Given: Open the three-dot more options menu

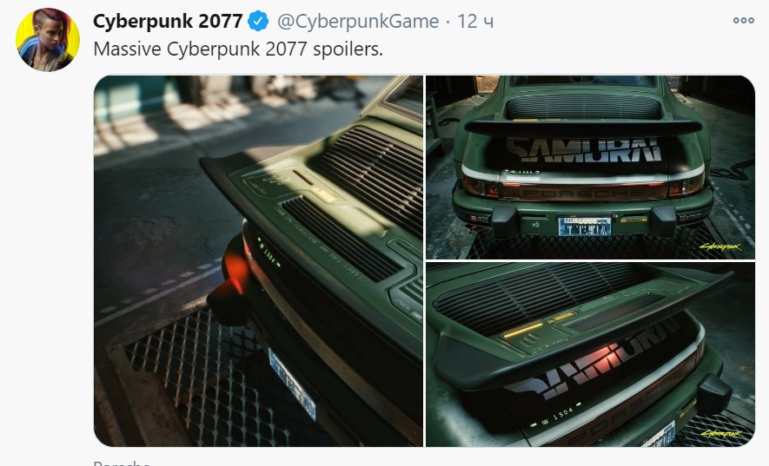Looking at the screenshot, I should coord(744,21).
